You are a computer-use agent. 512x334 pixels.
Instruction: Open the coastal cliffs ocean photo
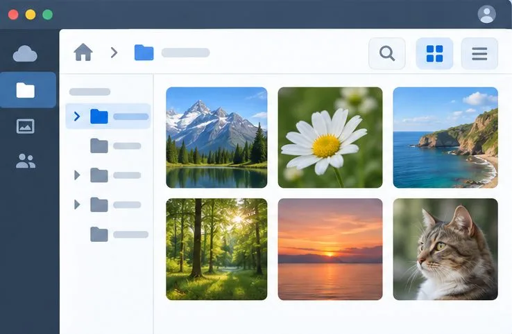pyautogui.click(x=445, y=137)
